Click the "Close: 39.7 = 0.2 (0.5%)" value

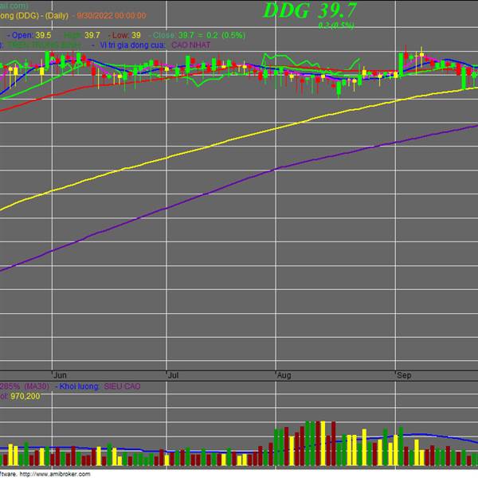199,35
